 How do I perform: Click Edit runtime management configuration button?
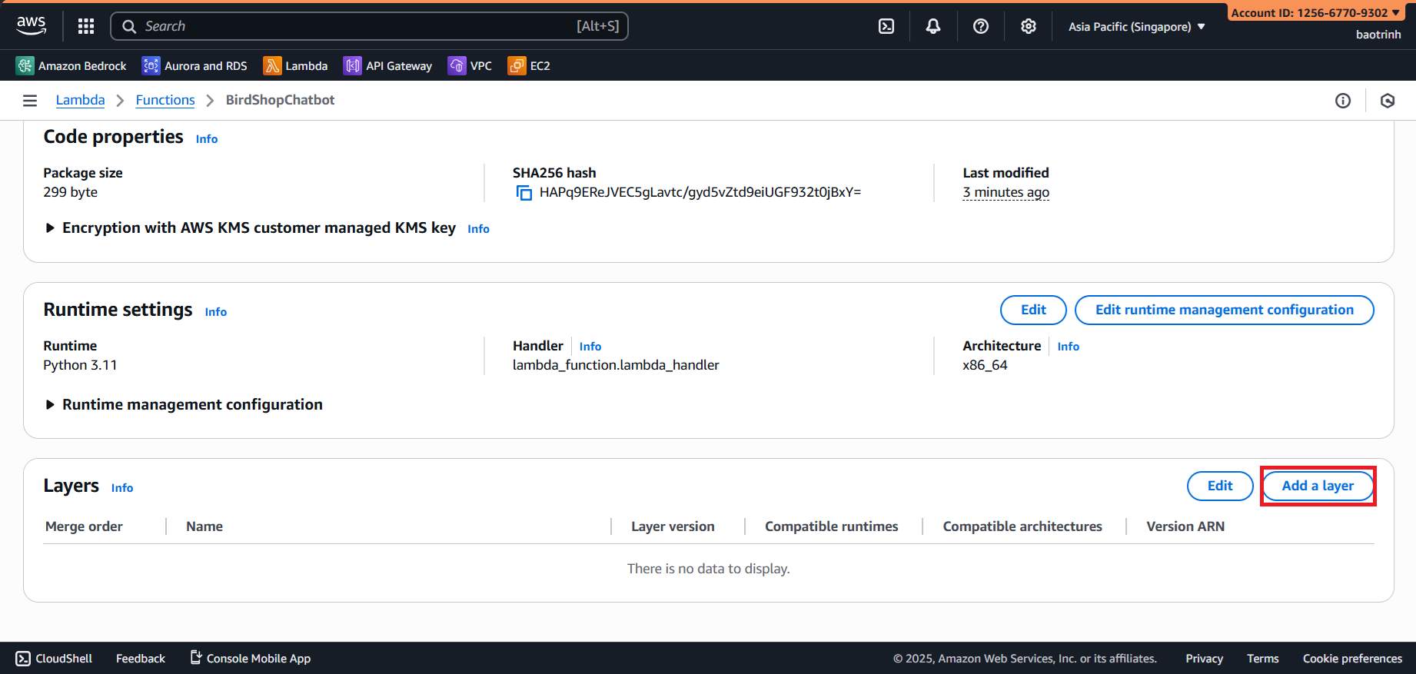click(x=1224, y=310)
